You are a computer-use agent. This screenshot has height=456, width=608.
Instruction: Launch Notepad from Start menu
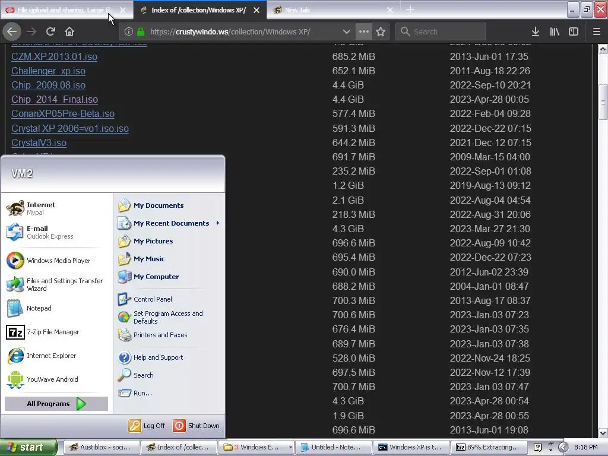pos(56,308)
